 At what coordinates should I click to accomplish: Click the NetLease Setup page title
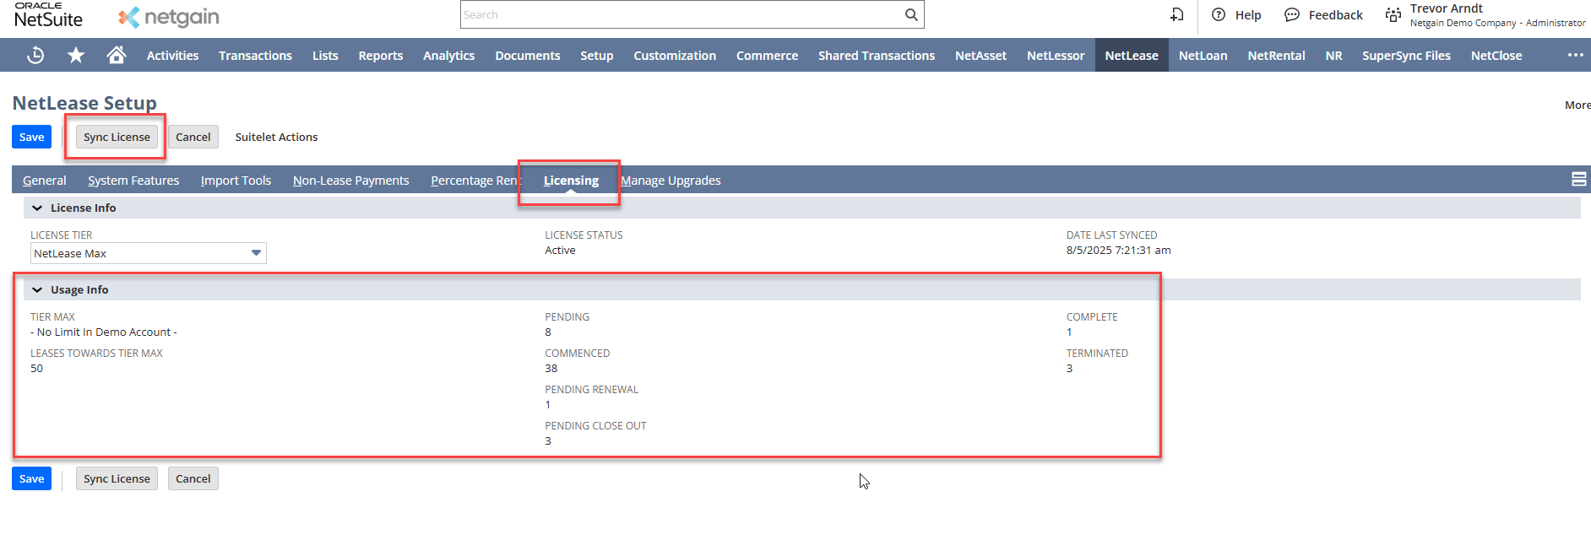(84, 103)
